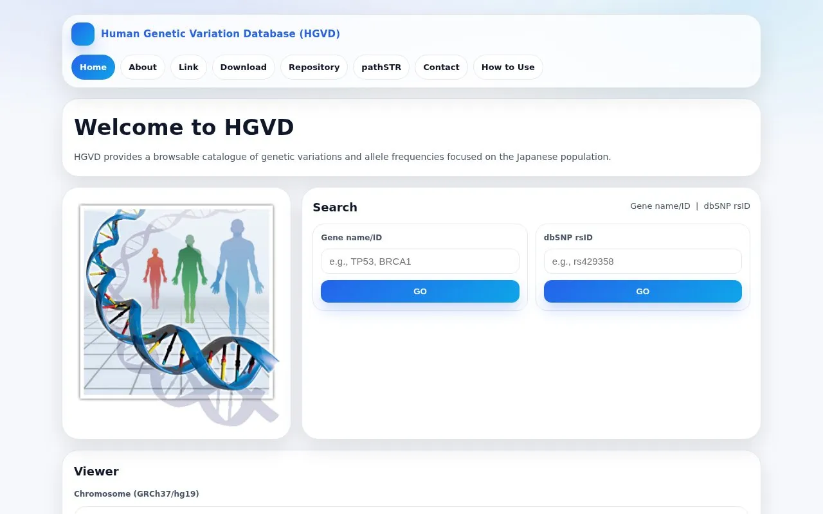
Task: Focus the dbSNP rsID input field
Action: click(643, 261)
